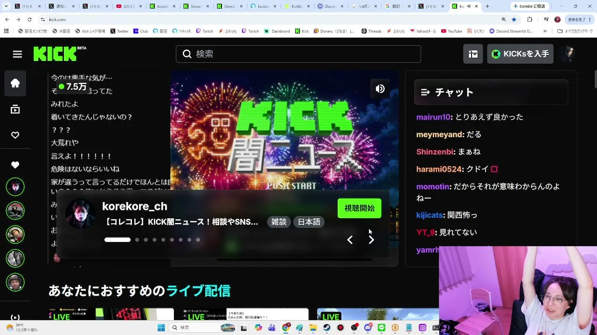
Task: Click the 視聴開始 button
Action: point(359,208)
